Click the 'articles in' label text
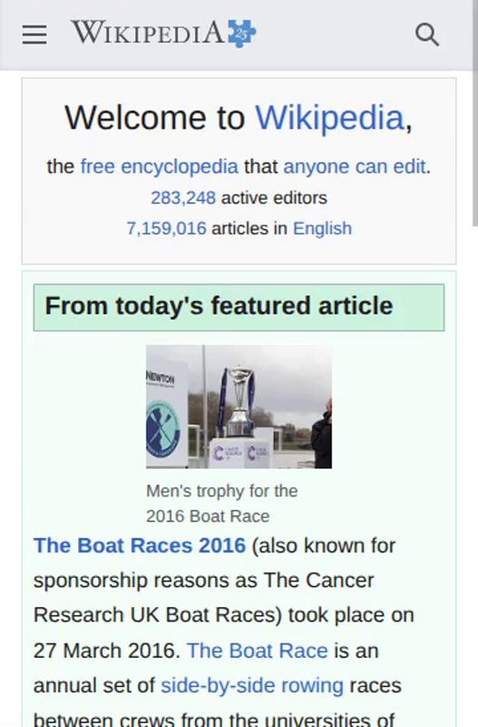478x727 pixels. pos(249,229)
